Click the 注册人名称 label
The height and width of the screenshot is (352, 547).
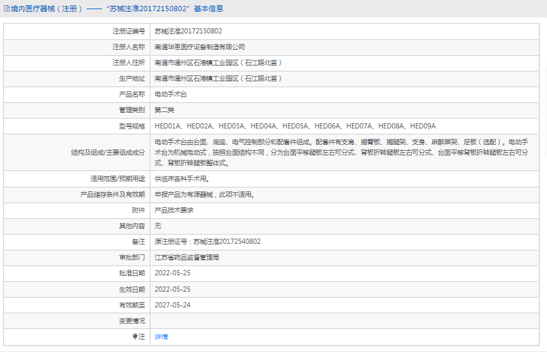coord(129,47)
